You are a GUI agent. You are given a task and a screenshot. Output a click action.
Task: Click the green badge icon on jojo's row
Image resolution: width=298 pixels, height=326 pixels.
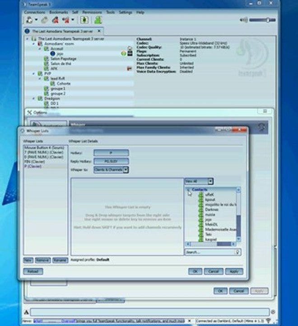click(x=124, y=53)
